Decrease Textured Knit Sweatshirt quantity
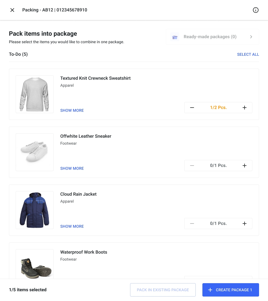268x301 pixels. (x=192, y=108)
